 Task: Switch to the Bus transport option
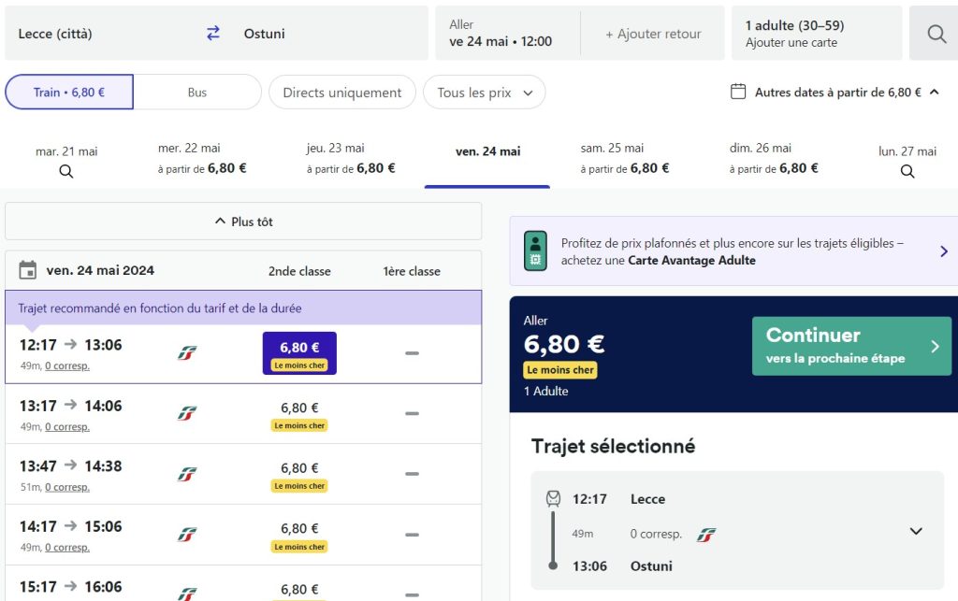coord(196,92)
